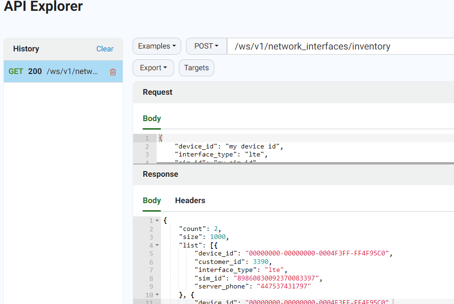Delete the GET history entry with trash icon
The width and height of the screenshot is (454, 304).
(x=113, y=72)
